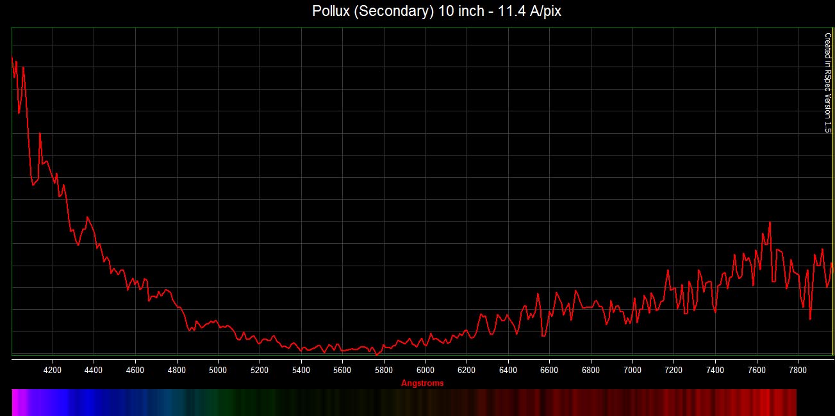Click the 4800 axis tick label
The width and height of the screenshot is (835, 416).
[177, 370]
